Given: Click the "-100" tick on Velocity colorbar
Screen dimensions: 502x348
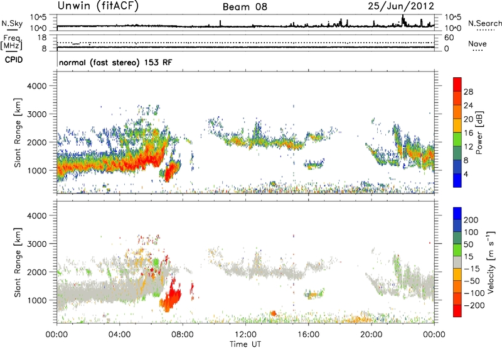Looking at the screenshot, I should click(x=473, y=293).
